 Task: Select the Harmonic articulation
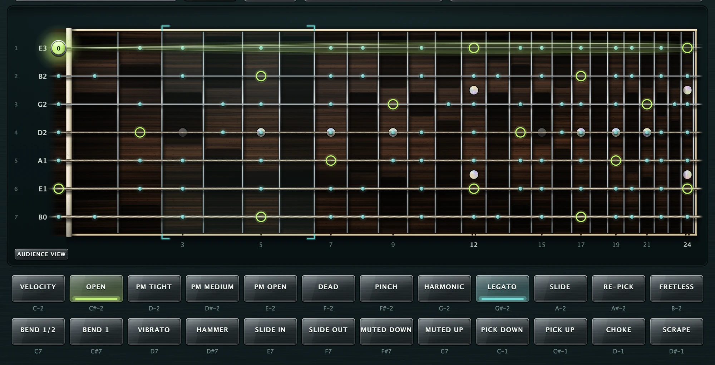click(x=444, y=288)
